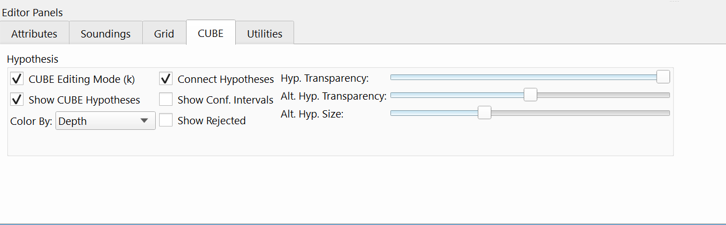Click the Alt. Hyp. Size slider handle
Screen dimensions: 726x225
[x=485, y=112]
